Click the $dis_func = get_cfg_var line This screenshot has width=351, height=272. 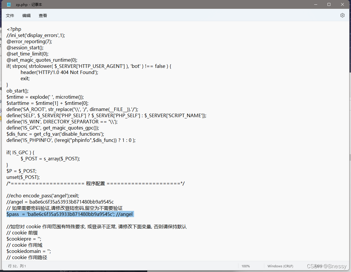pos(55,134)
